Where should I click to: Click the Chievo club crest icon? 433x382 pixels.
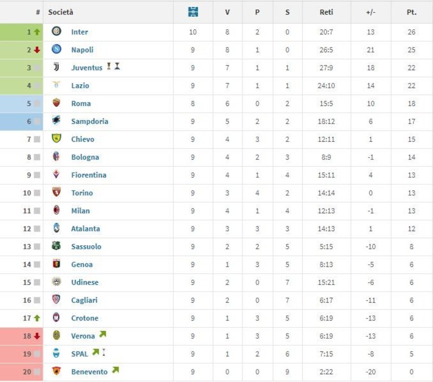56,138
